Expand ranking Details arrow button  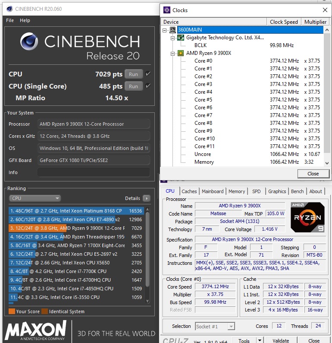147,198
